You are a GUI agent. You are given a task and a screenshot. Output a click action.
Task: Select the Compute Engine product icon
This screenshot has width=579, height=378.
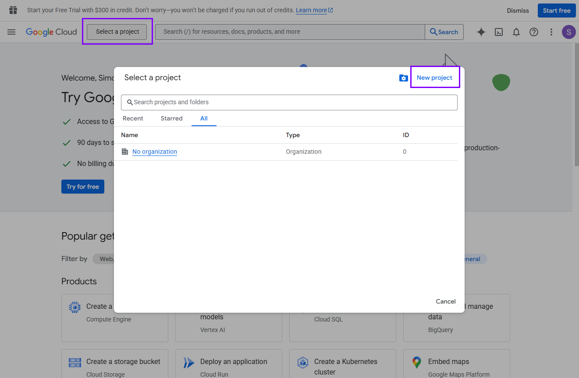coord(75,307)
